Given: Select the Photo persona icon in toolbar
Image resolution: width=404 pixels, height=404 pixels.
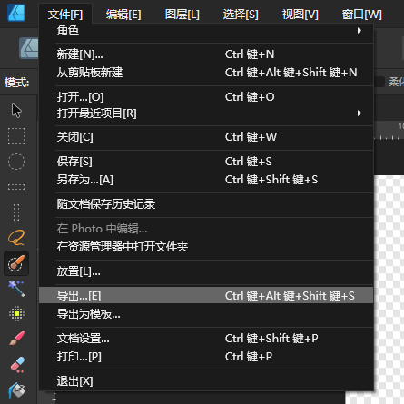Looking at the screenshot, I should pyautogui.click(x=29, y=48).
